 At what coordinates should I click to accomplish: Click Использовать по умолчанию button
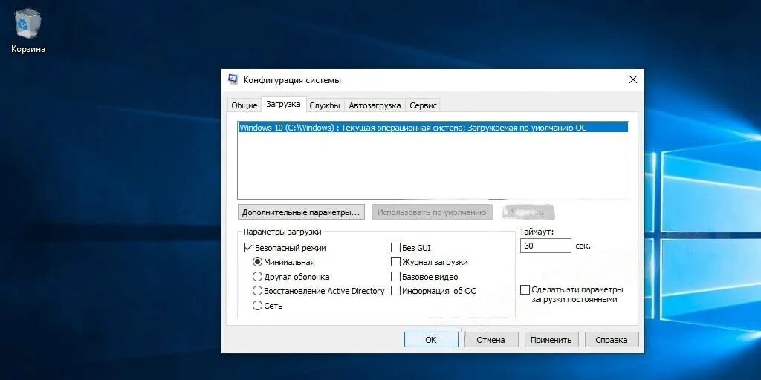click(x=432, y=212)
